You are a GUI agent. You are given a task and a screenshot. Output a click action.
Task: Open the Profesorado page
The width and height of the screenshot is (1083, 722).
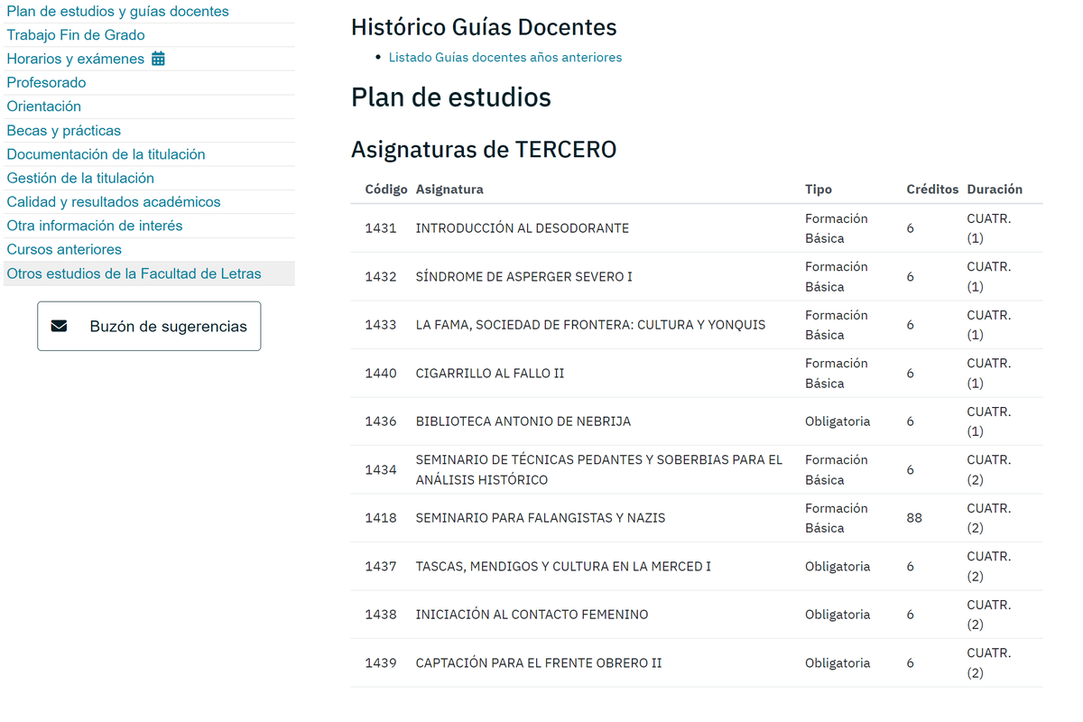pos(46,82)
